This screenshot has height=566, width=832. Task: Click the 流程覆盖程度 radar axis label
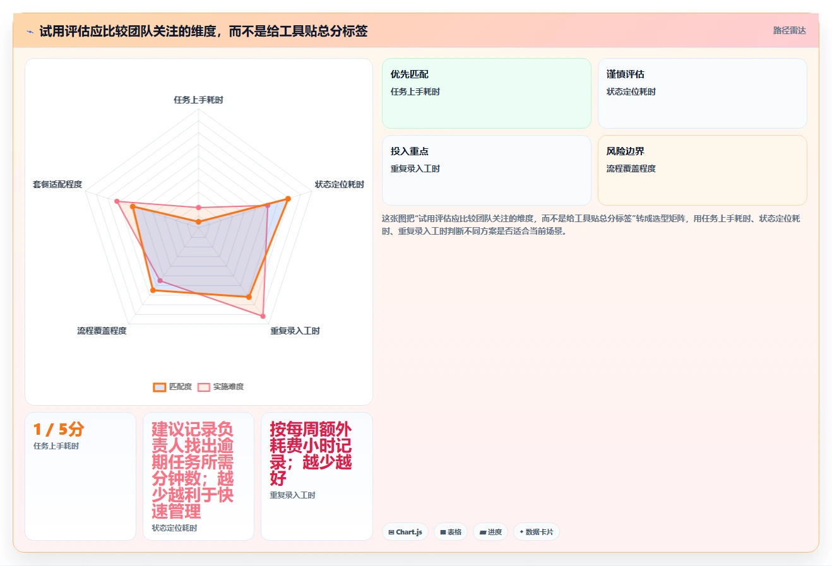102,331
